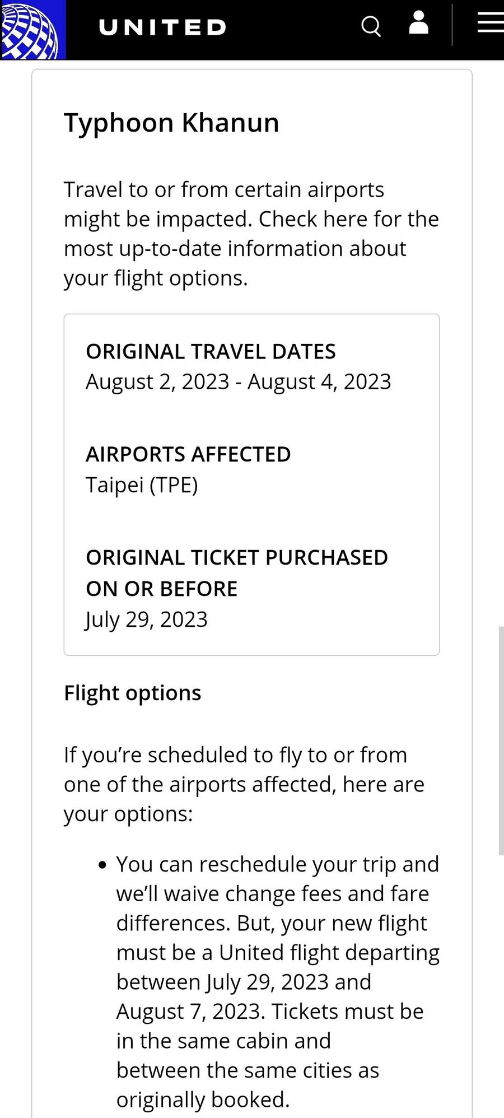Click the page scrollbar thumb
This screenshot has width=504, height=1118.
point(501,740)
